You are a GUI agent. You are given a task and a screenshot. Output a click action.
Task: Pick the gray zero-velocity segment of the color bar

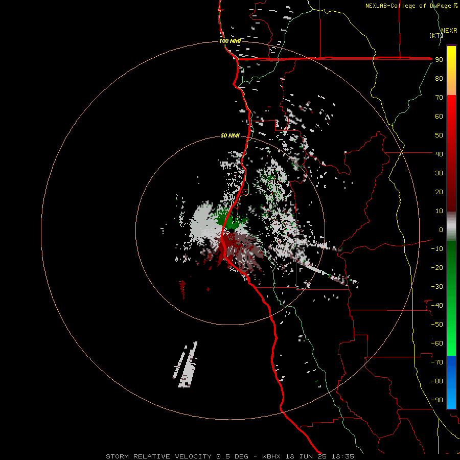pos(451,226)
